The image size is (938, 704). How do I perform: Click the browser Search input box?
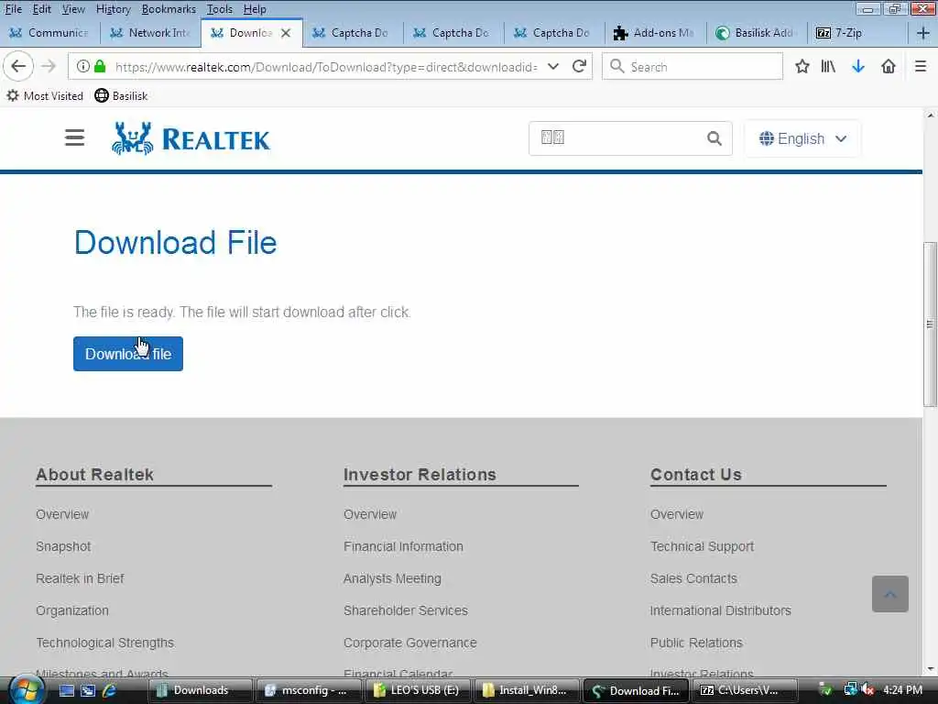tap(693, 66)
